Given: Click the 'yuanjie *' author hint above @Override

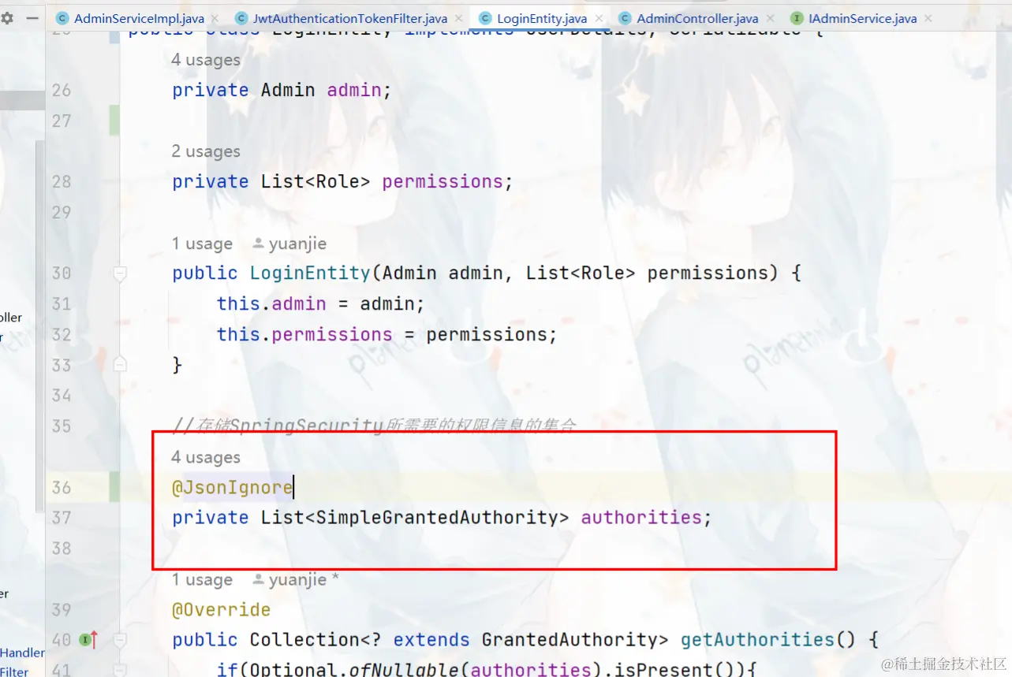Looking at the screenshot, I should 296,580.
